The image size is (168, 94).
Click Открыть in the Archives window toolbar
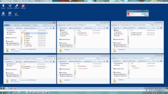click(x=19, y=62)
